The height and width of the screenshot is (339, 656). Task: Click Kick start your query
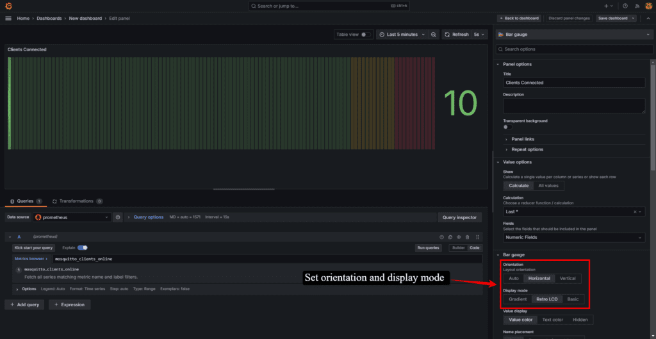(x=33, y=248)
